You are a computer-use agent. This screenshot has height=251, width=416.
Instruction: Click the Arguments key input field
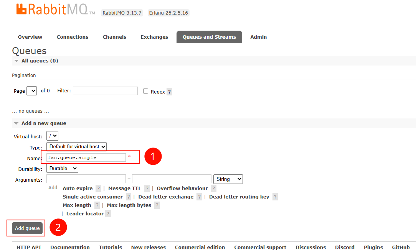point(86,179)
